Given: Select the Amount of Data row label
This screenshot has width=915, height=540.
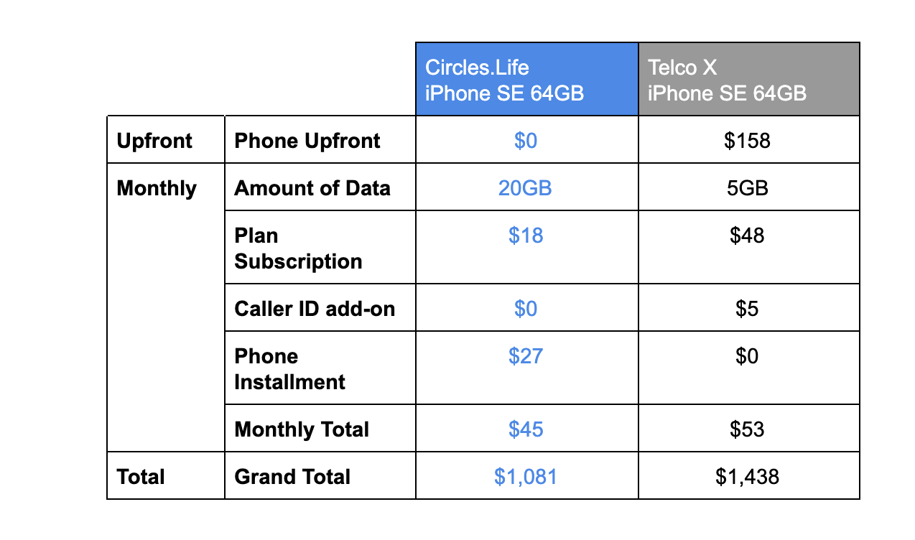Looking at the screenshot, I should click(312, 188).
